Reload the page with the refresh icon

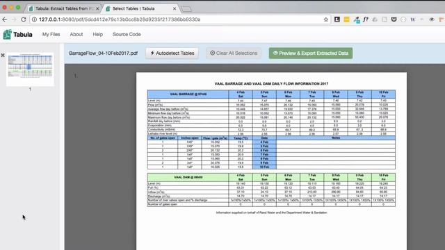(x=24, y=19)
